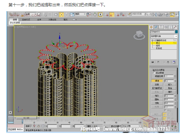This screenshot has width=183, height=135.
Task: Toggle the highlighted mirror horizontally icon
Action: (165, 119)
